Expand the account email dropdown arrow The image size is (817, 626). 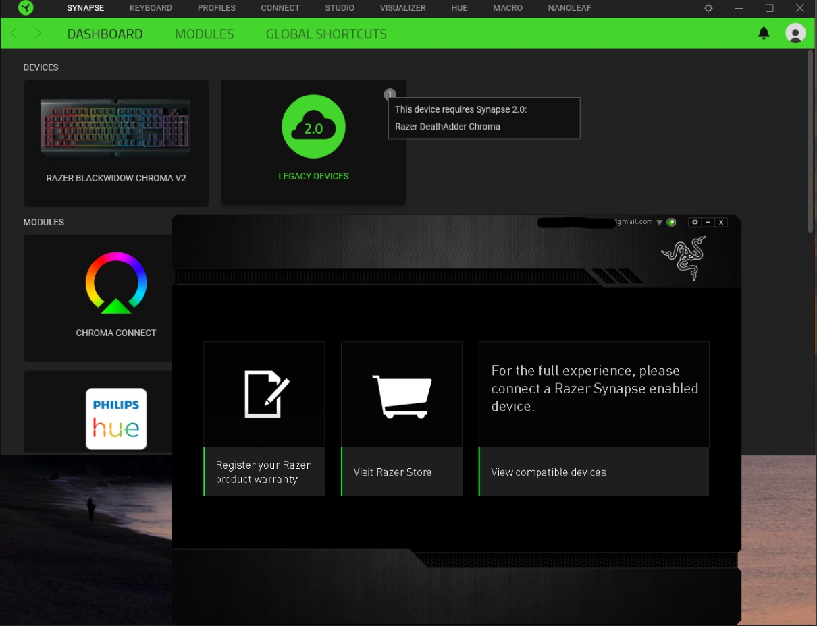[660, 222]
